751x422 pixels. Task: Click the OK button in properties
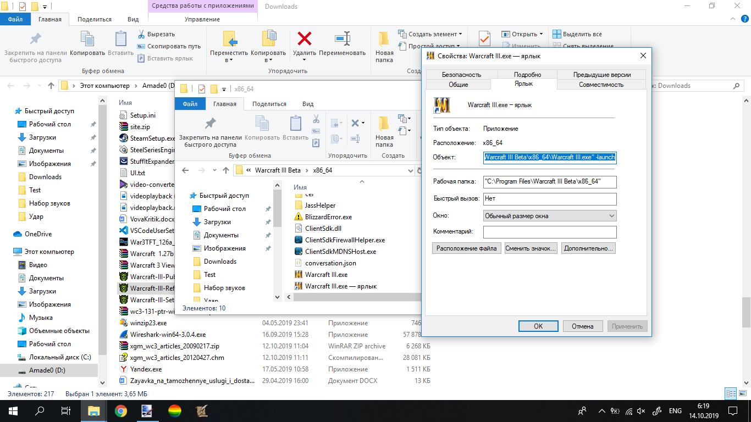click(538, 326)
